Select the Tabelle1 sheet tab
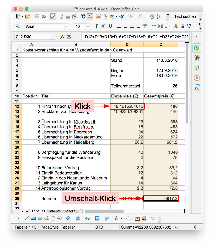 38,211
